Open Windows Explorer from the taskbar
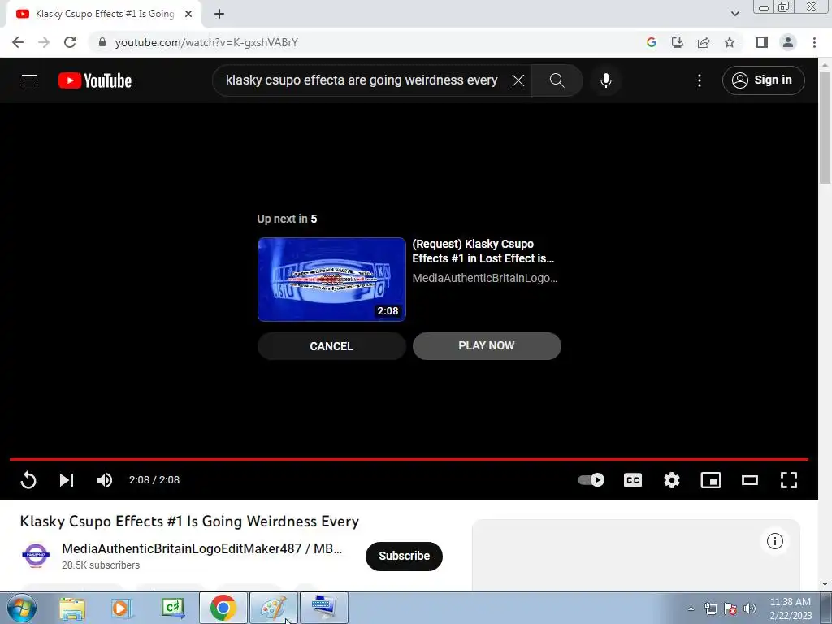The image size is (832, 624). (x=72, y=609)
